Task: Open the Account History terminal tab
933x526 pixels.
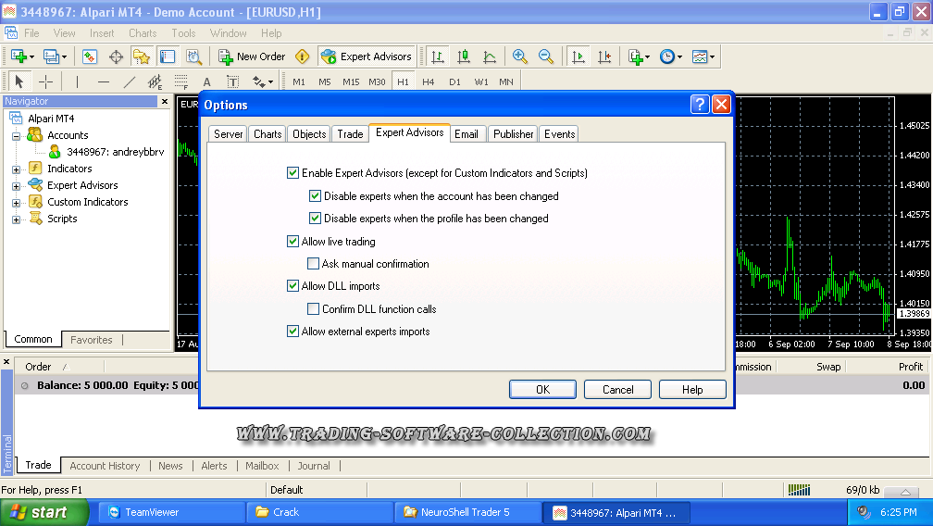Action: pyautogui.click(x=105, y=466)
